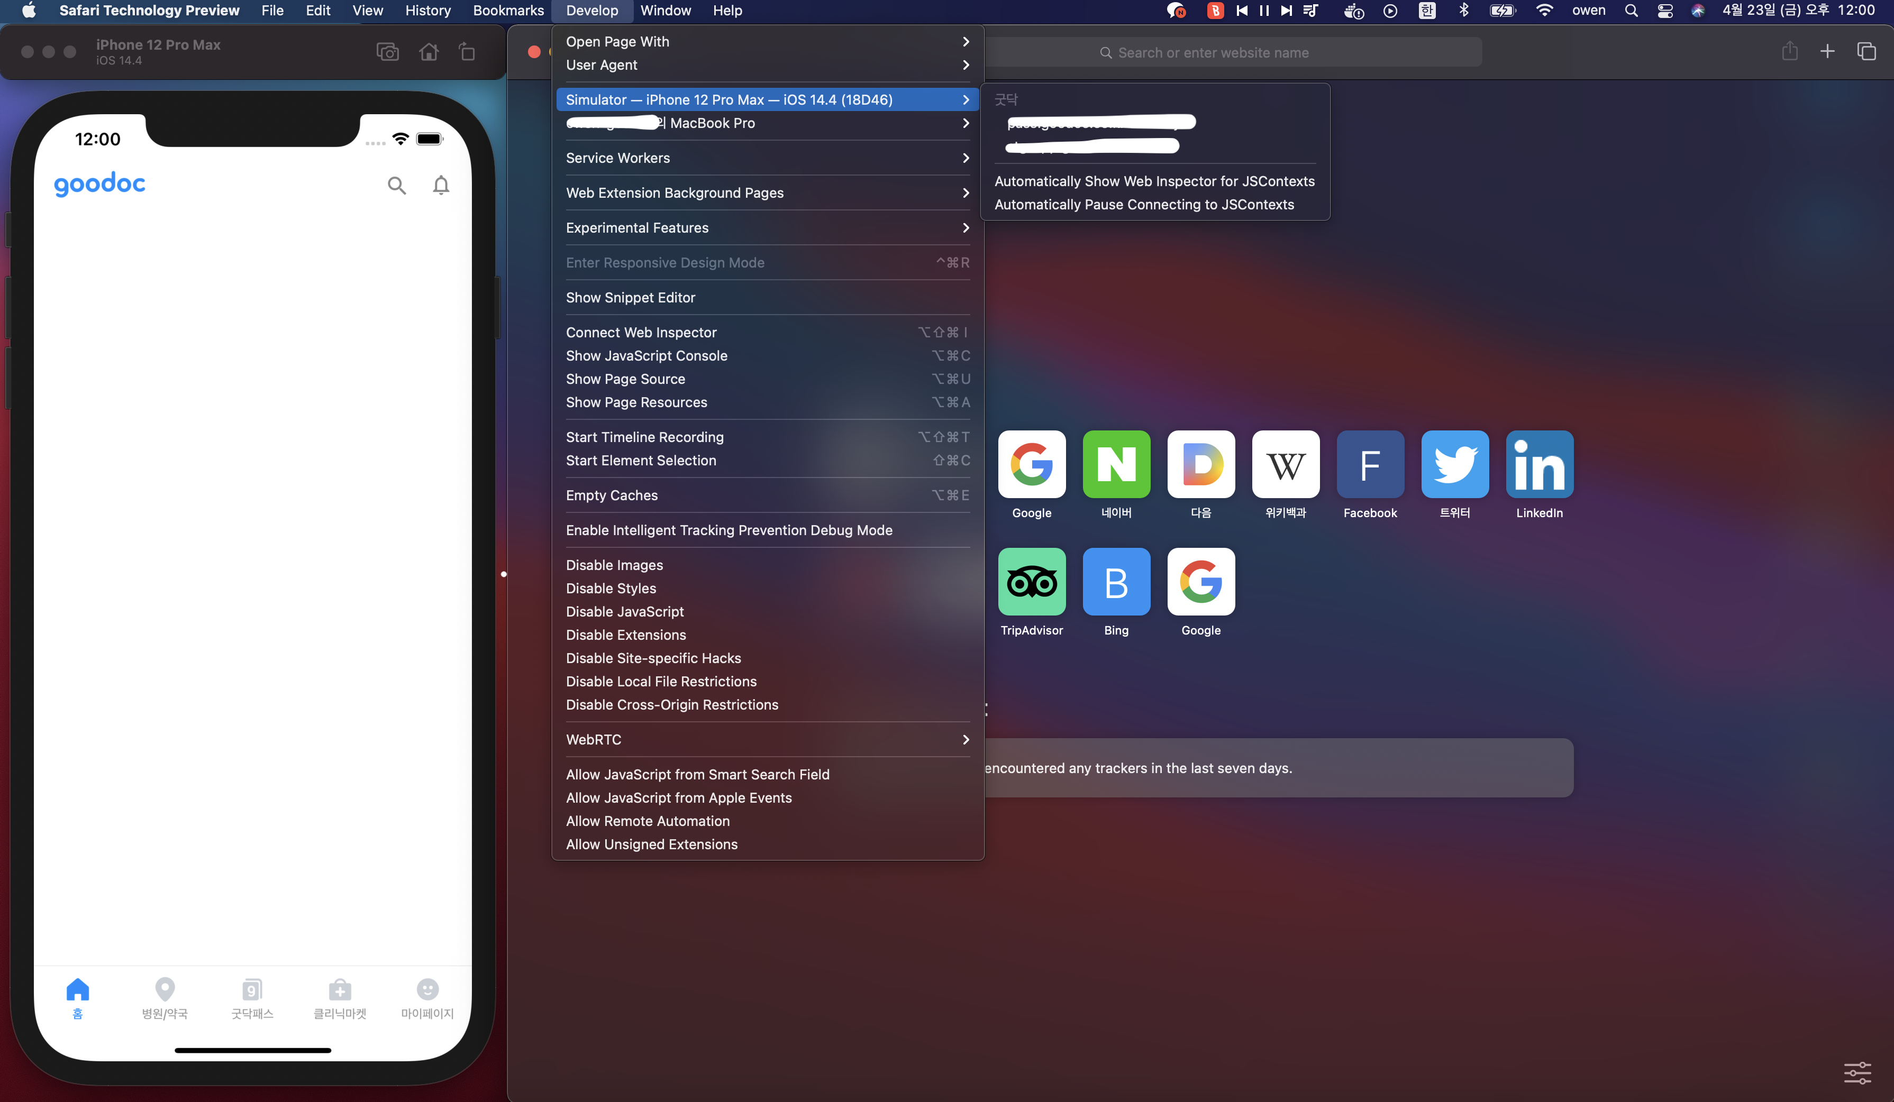The image size is (1894, 1102).
Task: Click the start page customize sliders icon
Action: pos(1857,1073)
